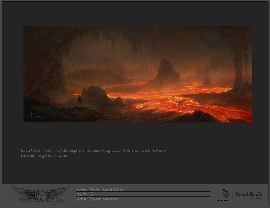Click the tall central rock spire in the painting
Screen dimensions: 270x208
click(165, 71)
